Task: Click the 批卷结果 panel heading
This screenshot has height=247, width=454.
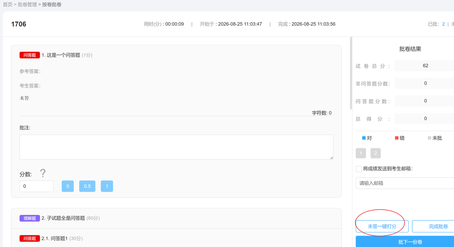Action: tap(410, 49)
